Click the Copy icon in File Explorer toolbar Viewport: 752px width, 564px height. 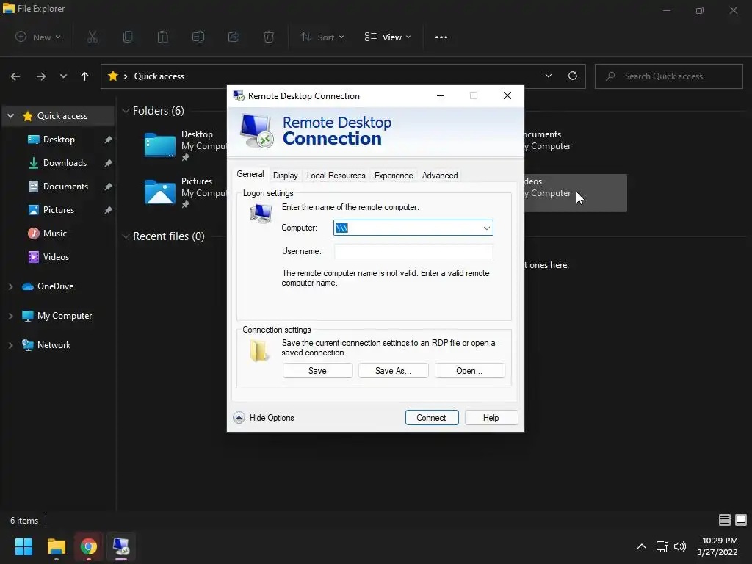(x=128, y=37)
